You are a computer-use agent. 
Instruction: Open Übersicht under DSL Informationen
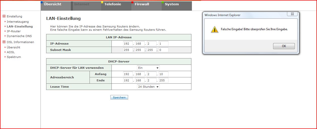coord(13,47)
